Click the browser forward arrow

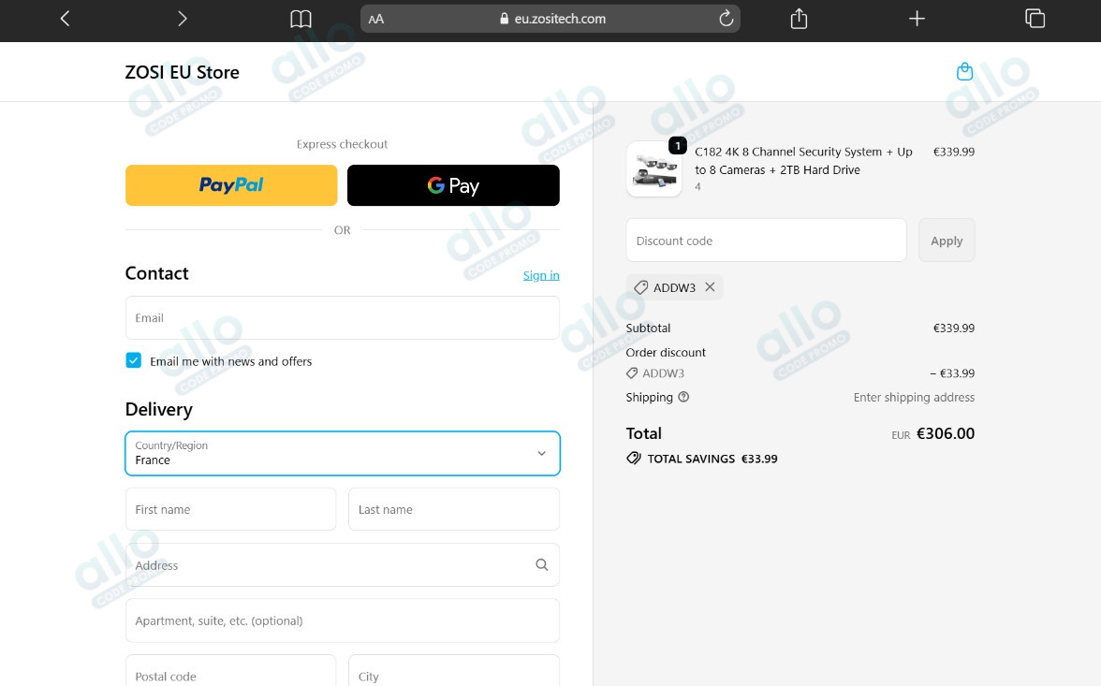[182, 19]
